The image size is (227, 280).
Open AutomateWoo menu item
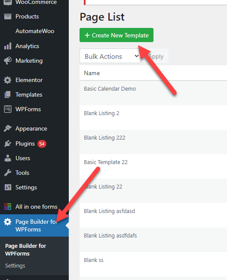[x=35, y=31]
